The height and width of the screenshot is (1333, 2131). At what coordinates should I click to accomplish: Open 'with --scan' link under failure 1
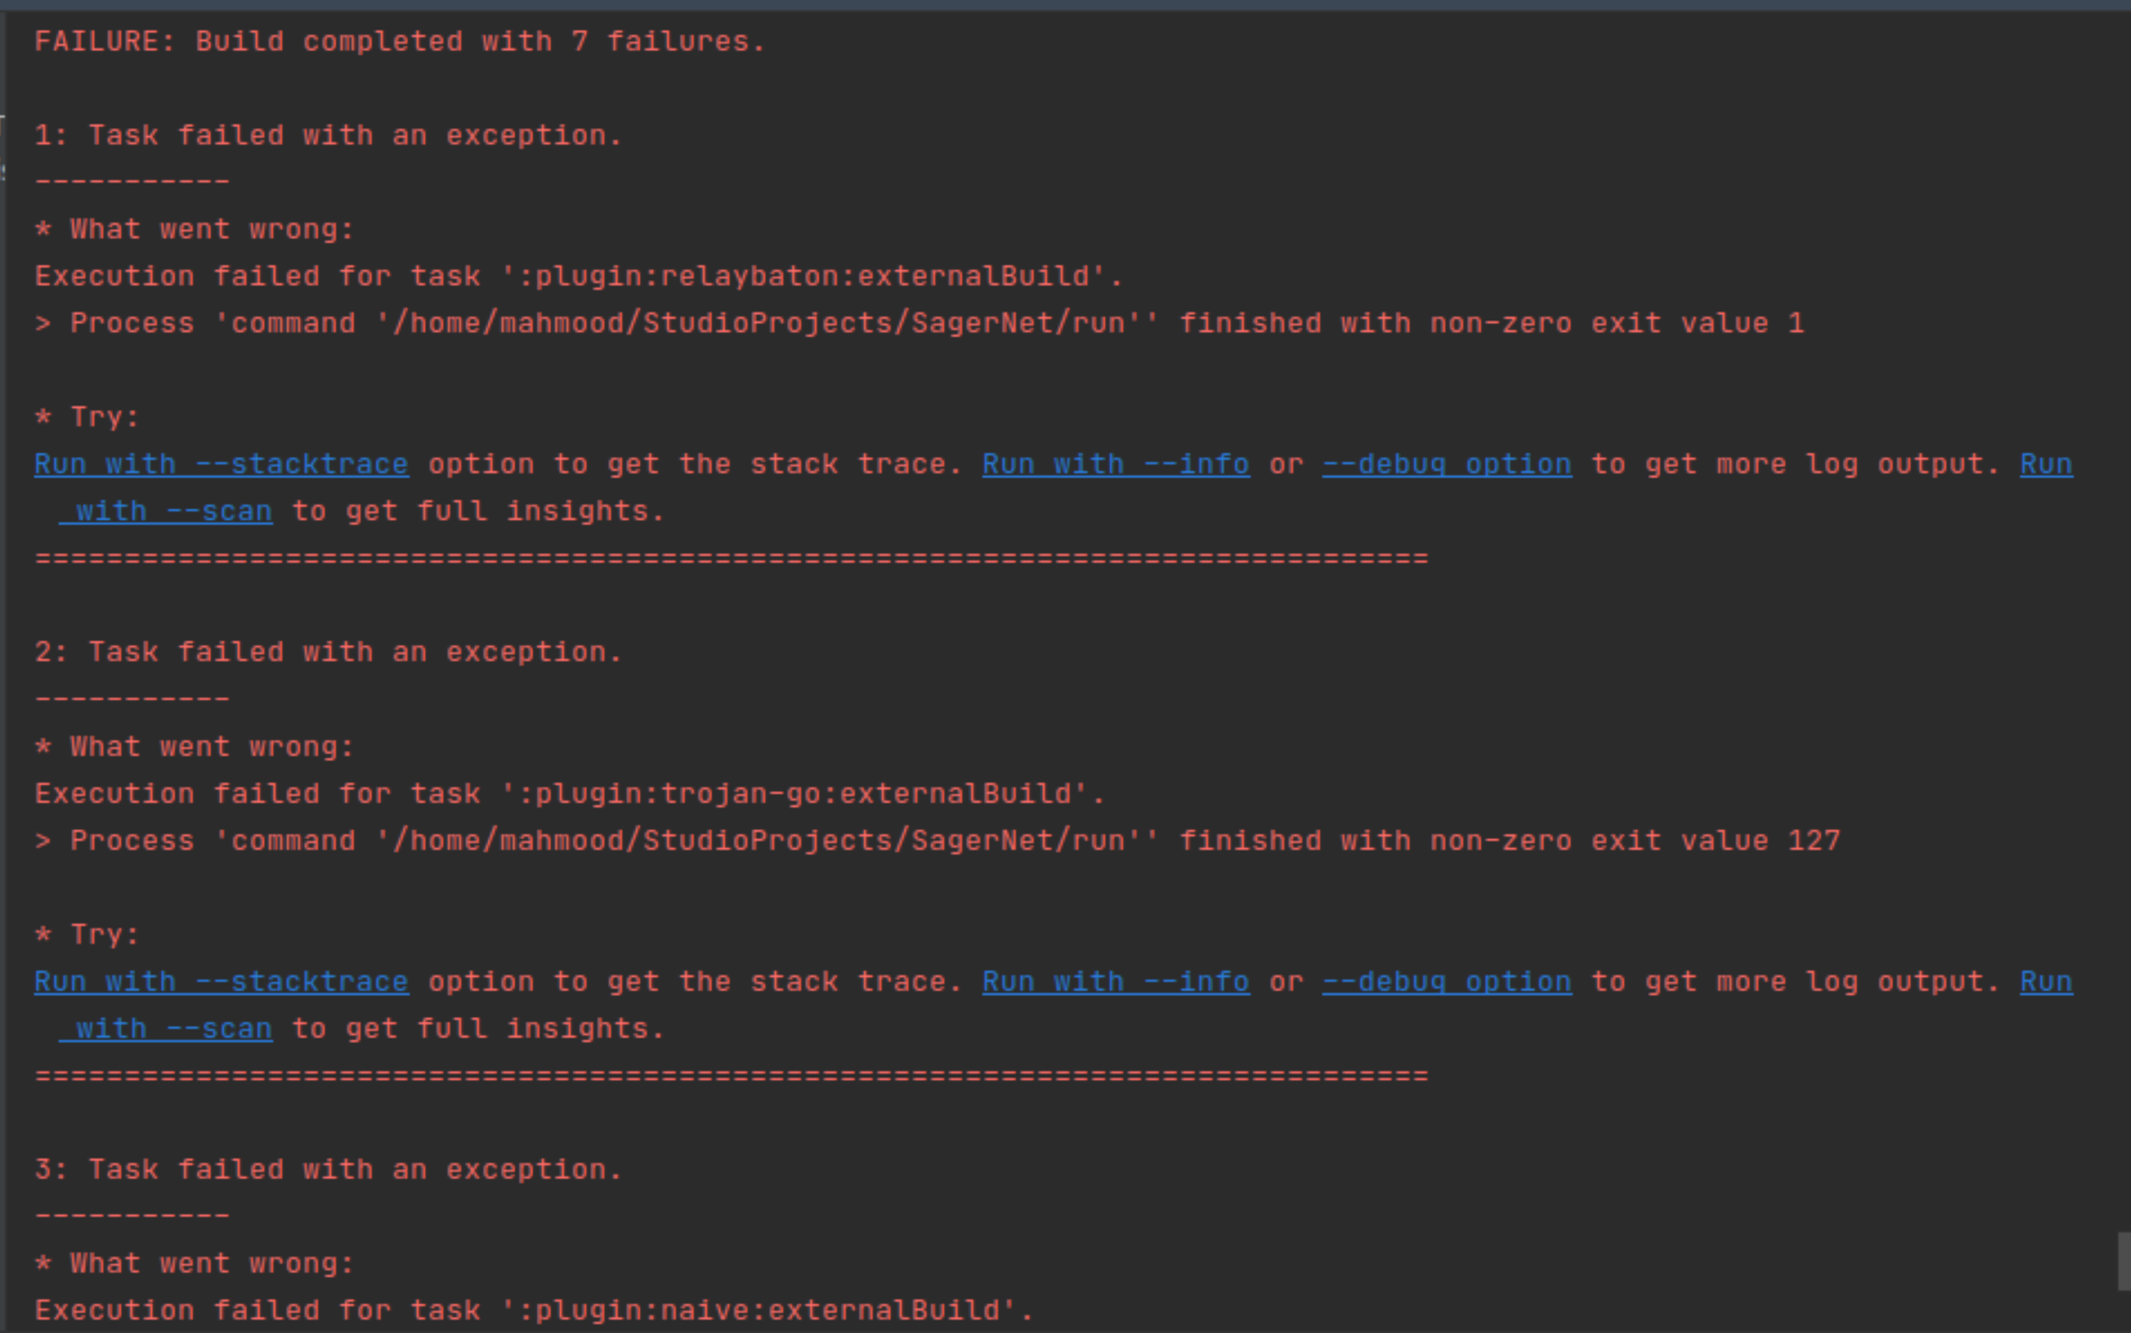pyautogui.click(x=166, y=511)
